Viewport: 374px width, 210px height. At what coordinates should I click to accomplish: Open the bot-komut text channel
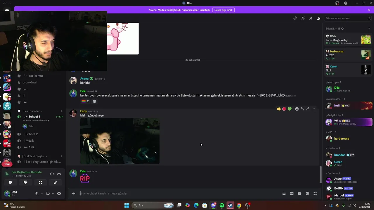tap(40, 76)
